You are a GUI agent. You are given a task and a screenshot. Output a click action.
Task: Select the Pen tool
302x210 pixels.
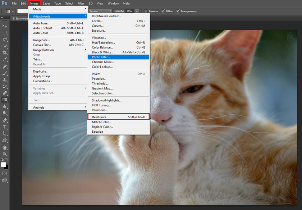coord(5,120)
